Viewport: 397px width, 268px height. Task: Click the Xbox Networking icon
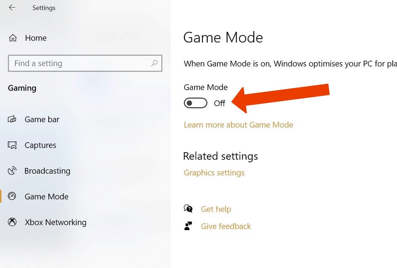tap(12, 222)
